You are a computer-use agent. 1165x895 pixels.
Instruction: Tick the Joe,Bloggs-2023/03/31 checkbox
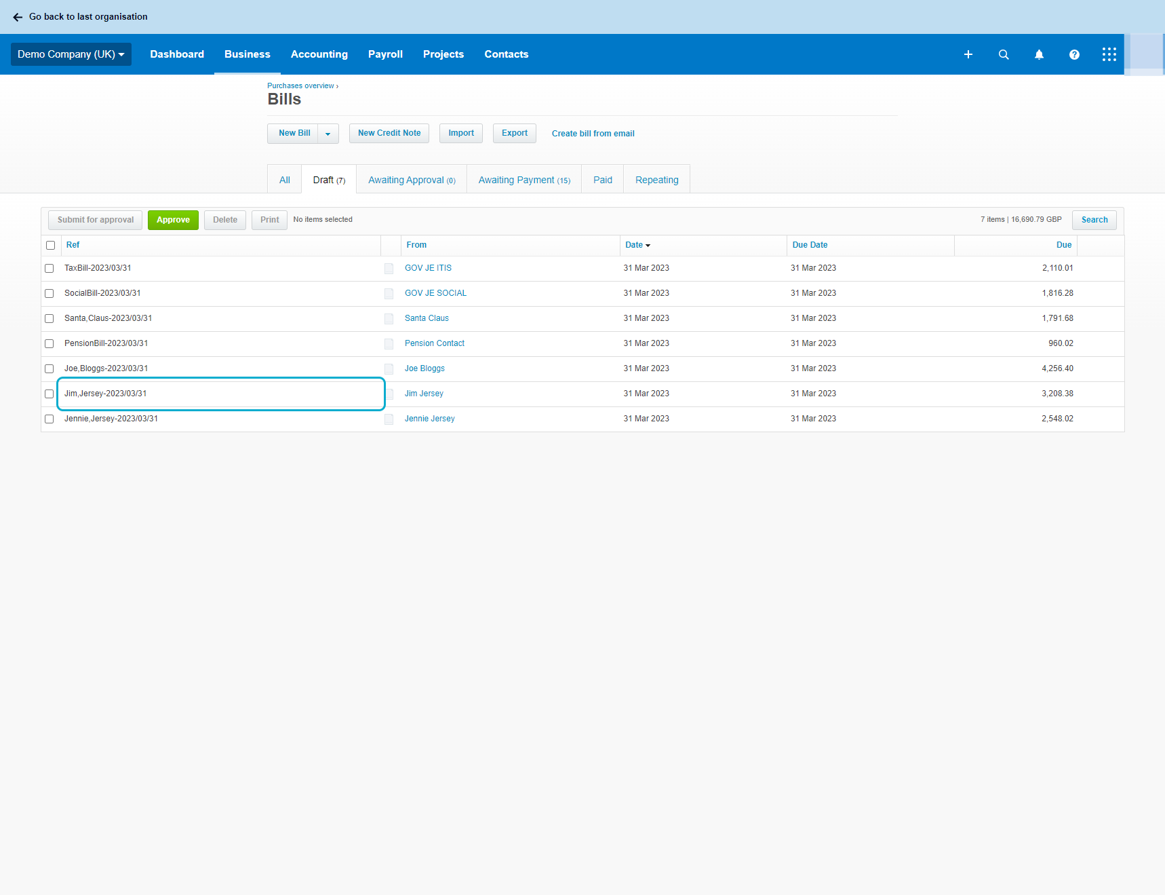click(x=49, y=369)
